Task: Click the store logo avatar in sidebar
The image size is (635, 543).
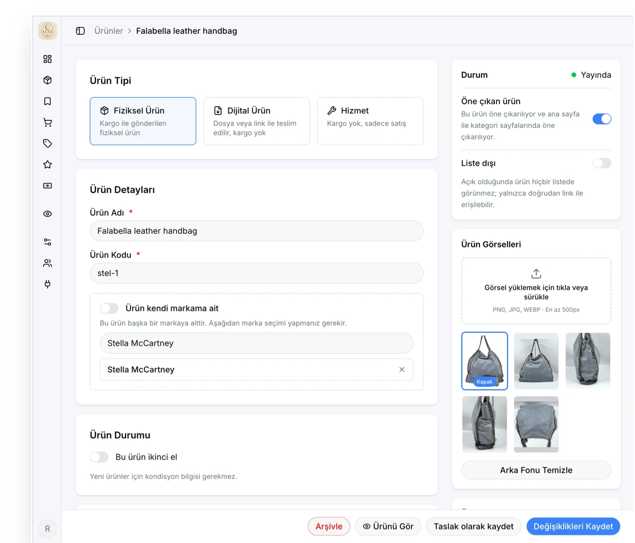Action: coord(47,31)
